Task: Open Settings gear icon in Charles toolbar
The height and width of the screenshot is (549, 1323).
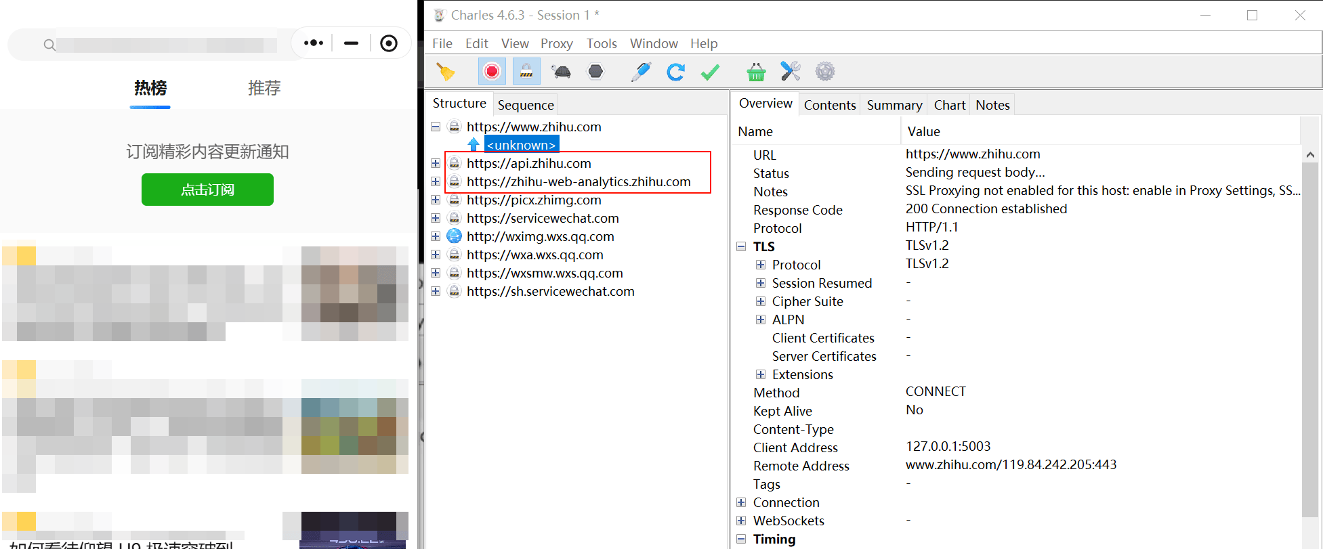Action: 825,71
